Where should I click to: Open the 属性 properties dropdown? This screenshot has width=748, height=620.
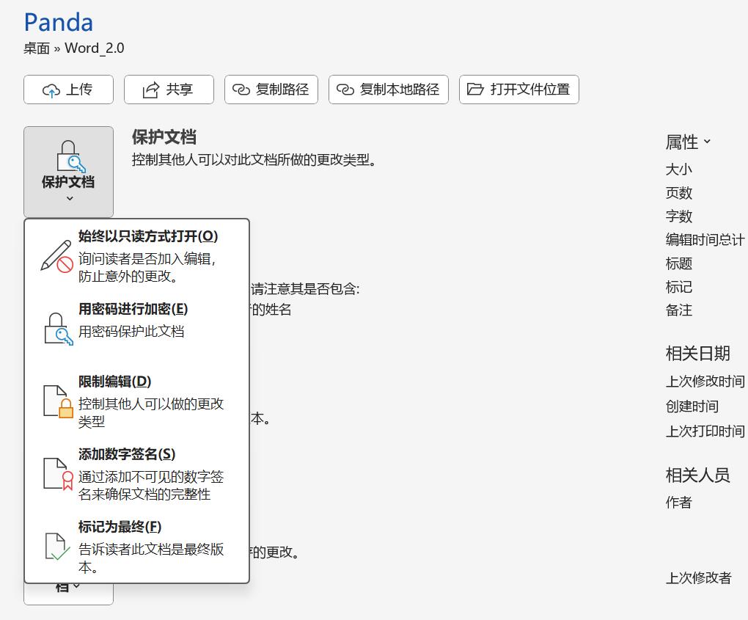click(x=688, y=142)
